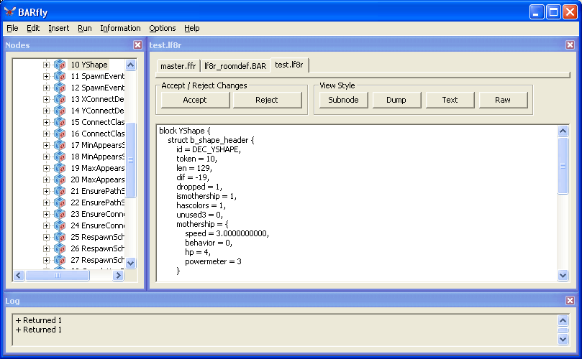Select the test.lf8r tab

(289, 65)
